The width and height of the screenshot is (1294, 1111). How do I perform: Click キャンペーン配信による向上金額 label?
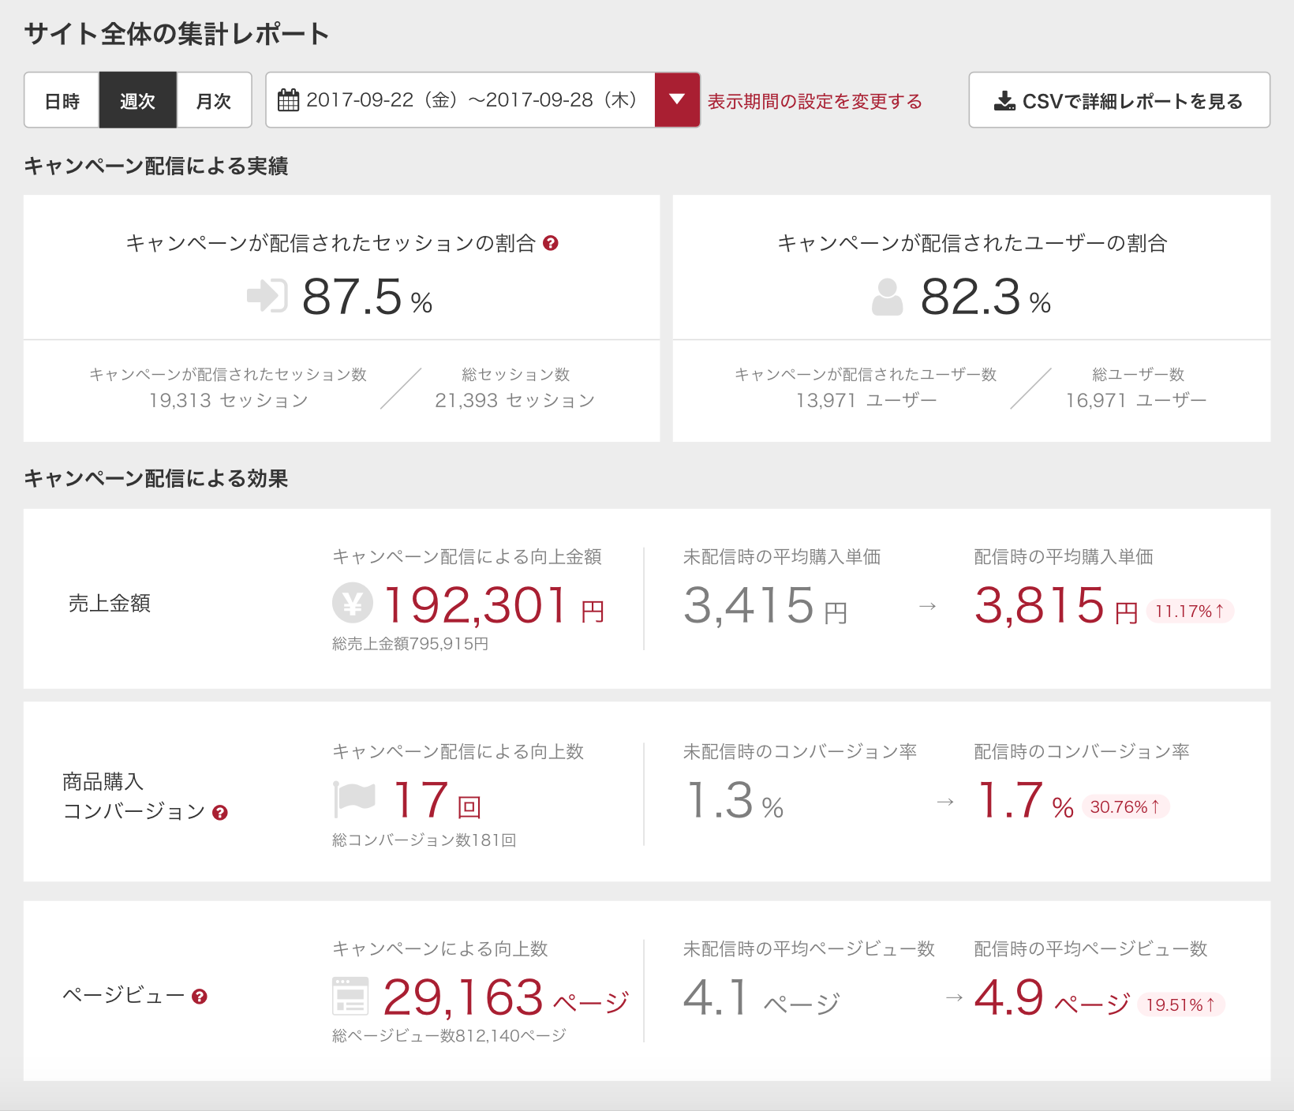(467, 556)
